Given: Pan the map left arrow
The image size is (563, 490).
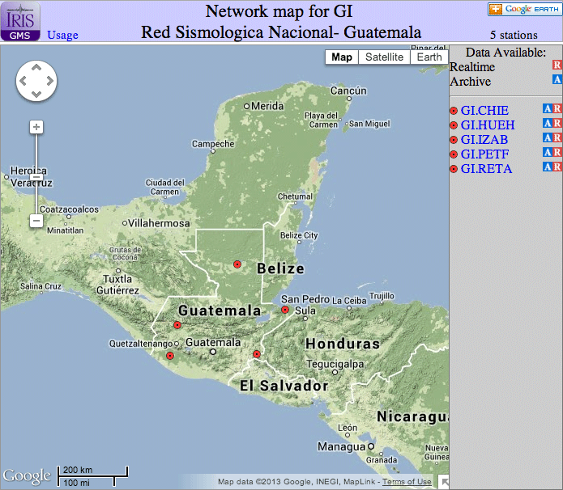Looking at the screenshot, I should click(x=23, y=81).
